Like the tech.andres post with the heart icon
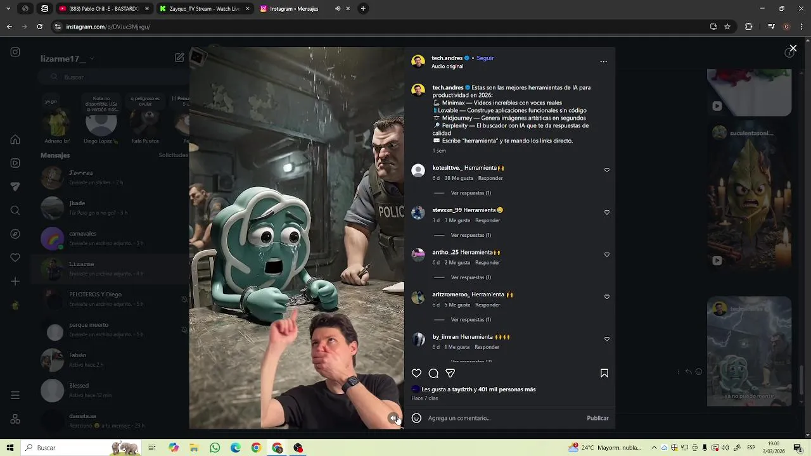Viewport: 811px width, 456px height. [x=416, y=374]
